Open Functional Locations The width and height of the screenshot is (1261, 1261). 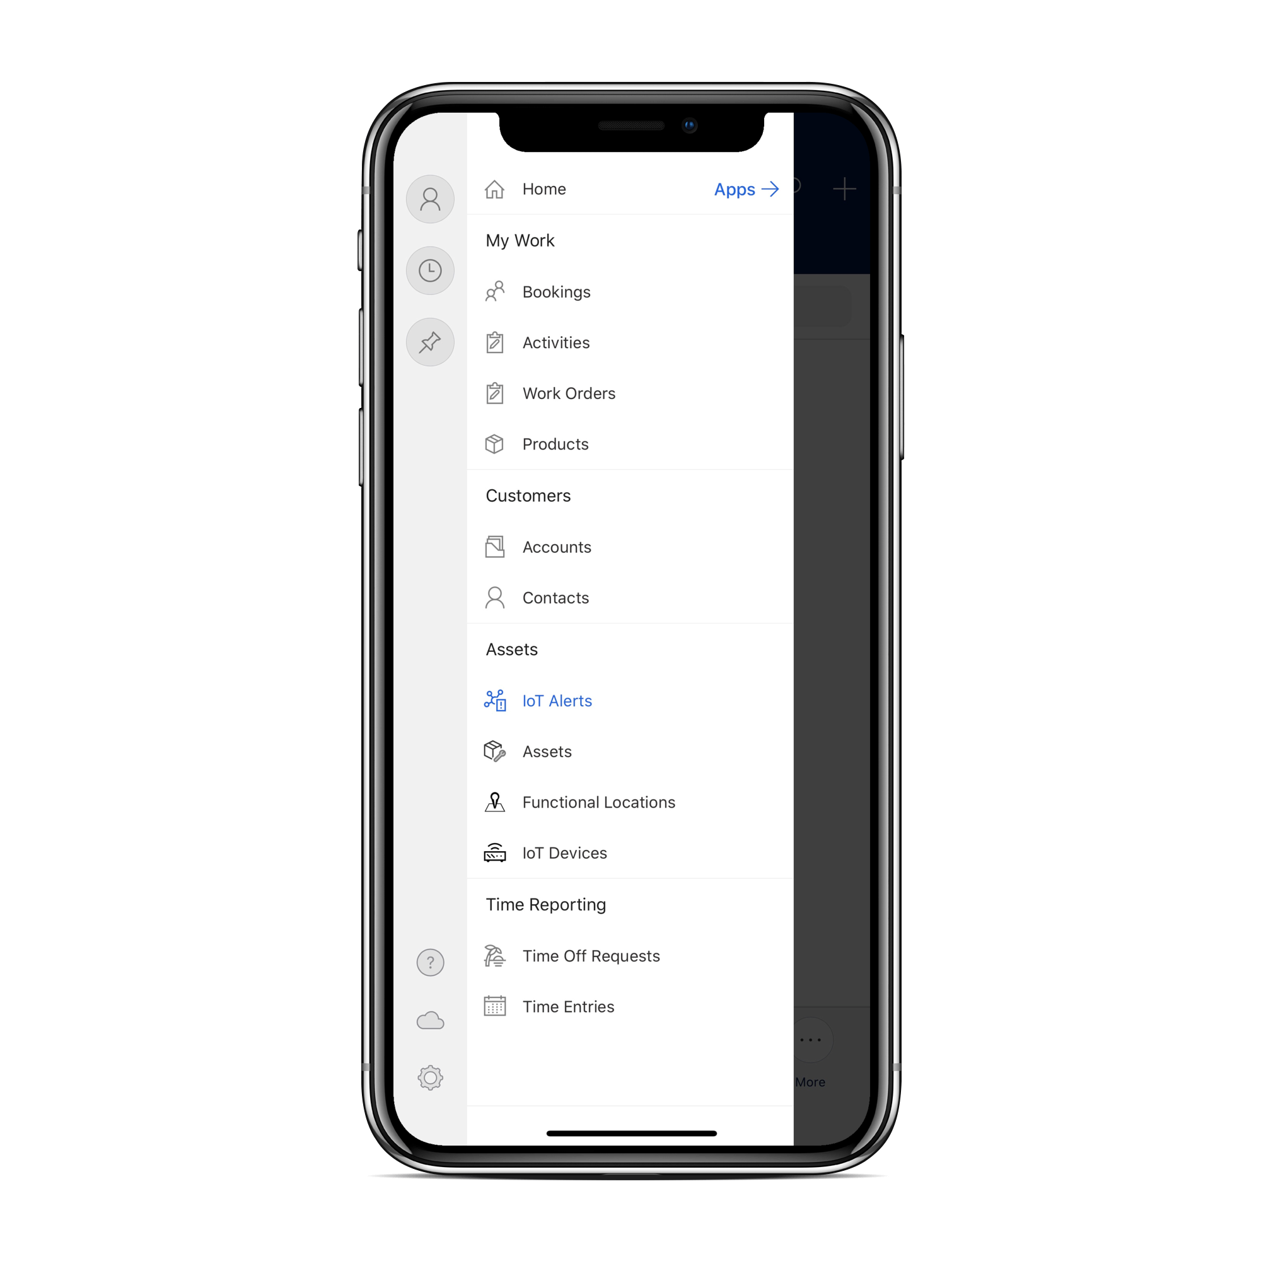(600, 801)
